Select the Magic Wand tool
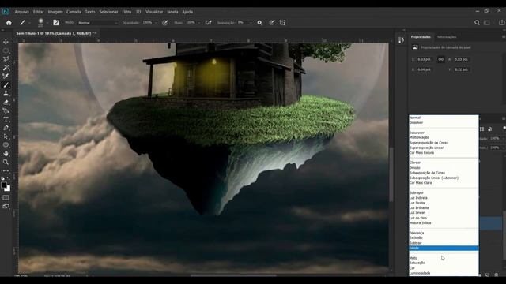The image size is (506, 284). coord(6,68)
